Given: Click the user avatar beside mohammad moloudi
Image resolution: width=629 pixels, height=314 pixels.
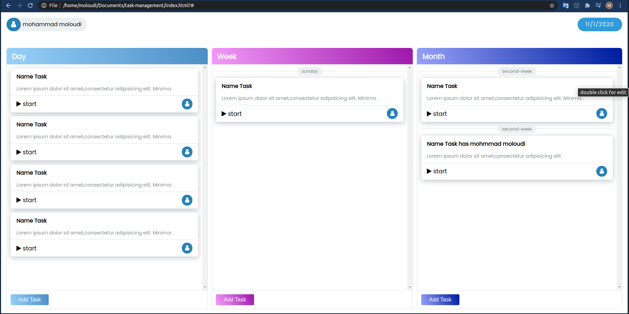Looking at the screenshot, I should click(x=14, y=24).
